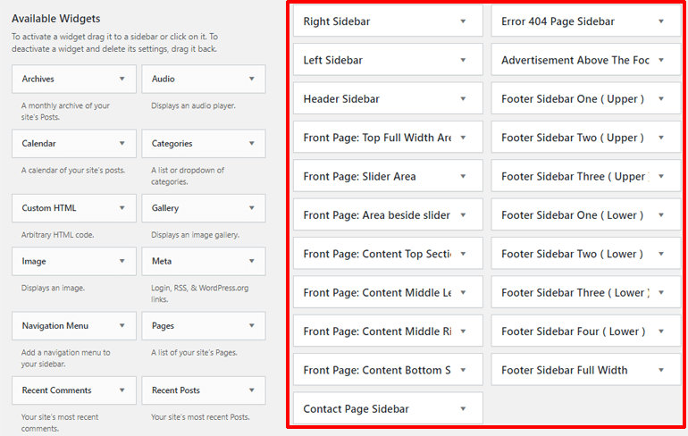688x436 pixels.
Task: Expand Error 404 Page Sidebar area
Action: pyautogui.click(x=661, y=21)
